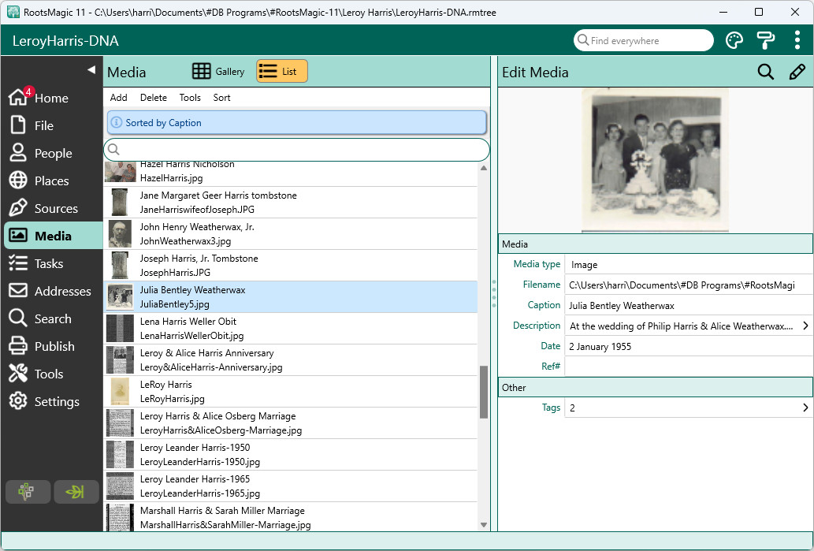Click the HazelHarris.jpg thumbnail
814x551 pixels.
click(x=120, y=172)
